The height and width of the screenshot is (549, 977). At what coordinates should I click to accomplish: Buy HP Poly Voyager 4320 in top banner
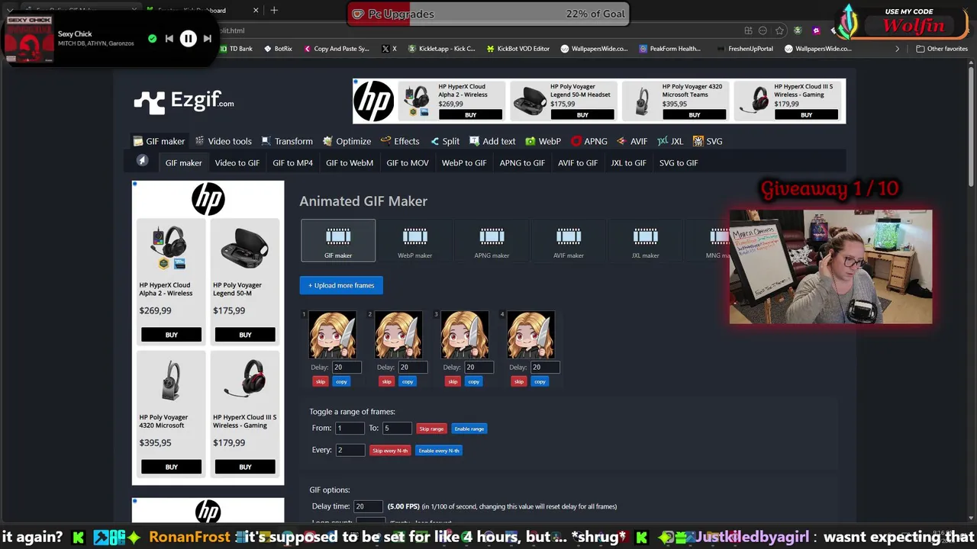[695, 114]
